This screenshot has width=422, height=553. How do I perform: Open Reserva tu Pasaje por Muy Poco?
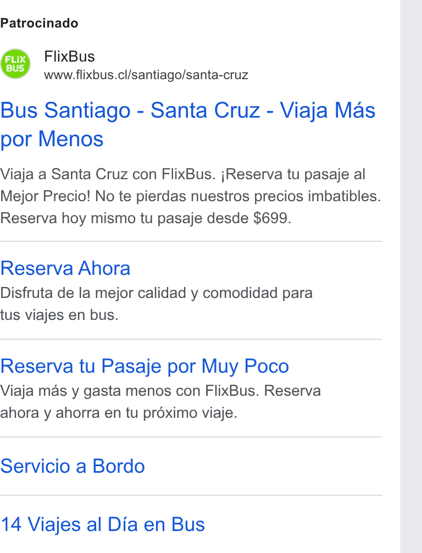tap(145, 366)
